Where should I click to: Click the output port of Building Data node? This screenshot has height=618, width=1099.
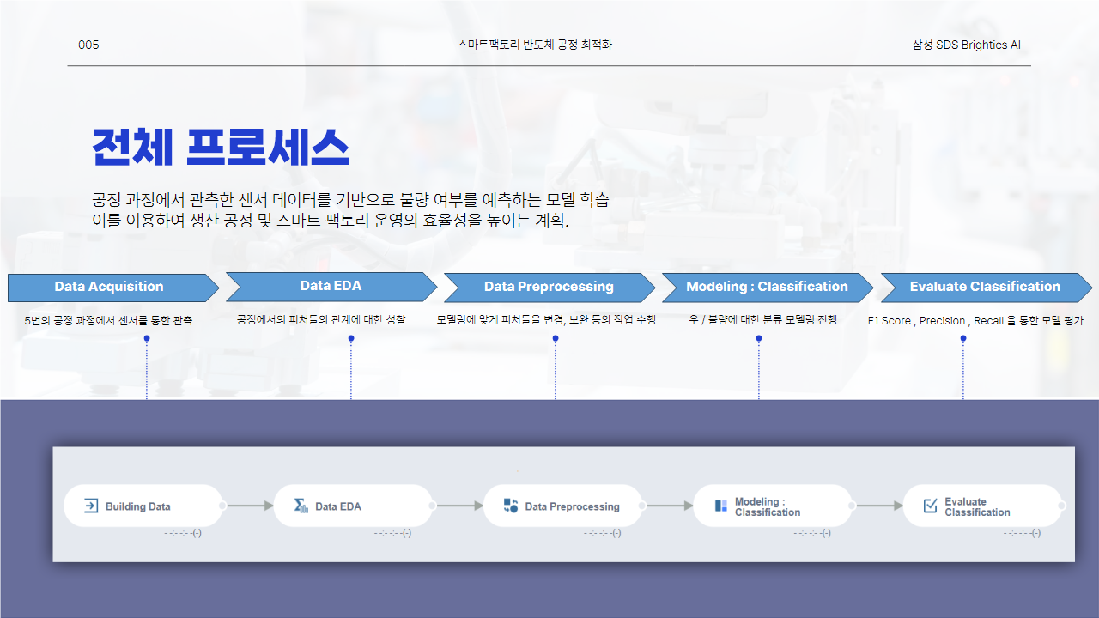pyautogui.click(x=222, y=506)
